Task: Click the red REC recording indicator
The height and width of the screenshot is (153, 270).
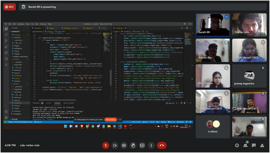Action: (x=9, y=7)
